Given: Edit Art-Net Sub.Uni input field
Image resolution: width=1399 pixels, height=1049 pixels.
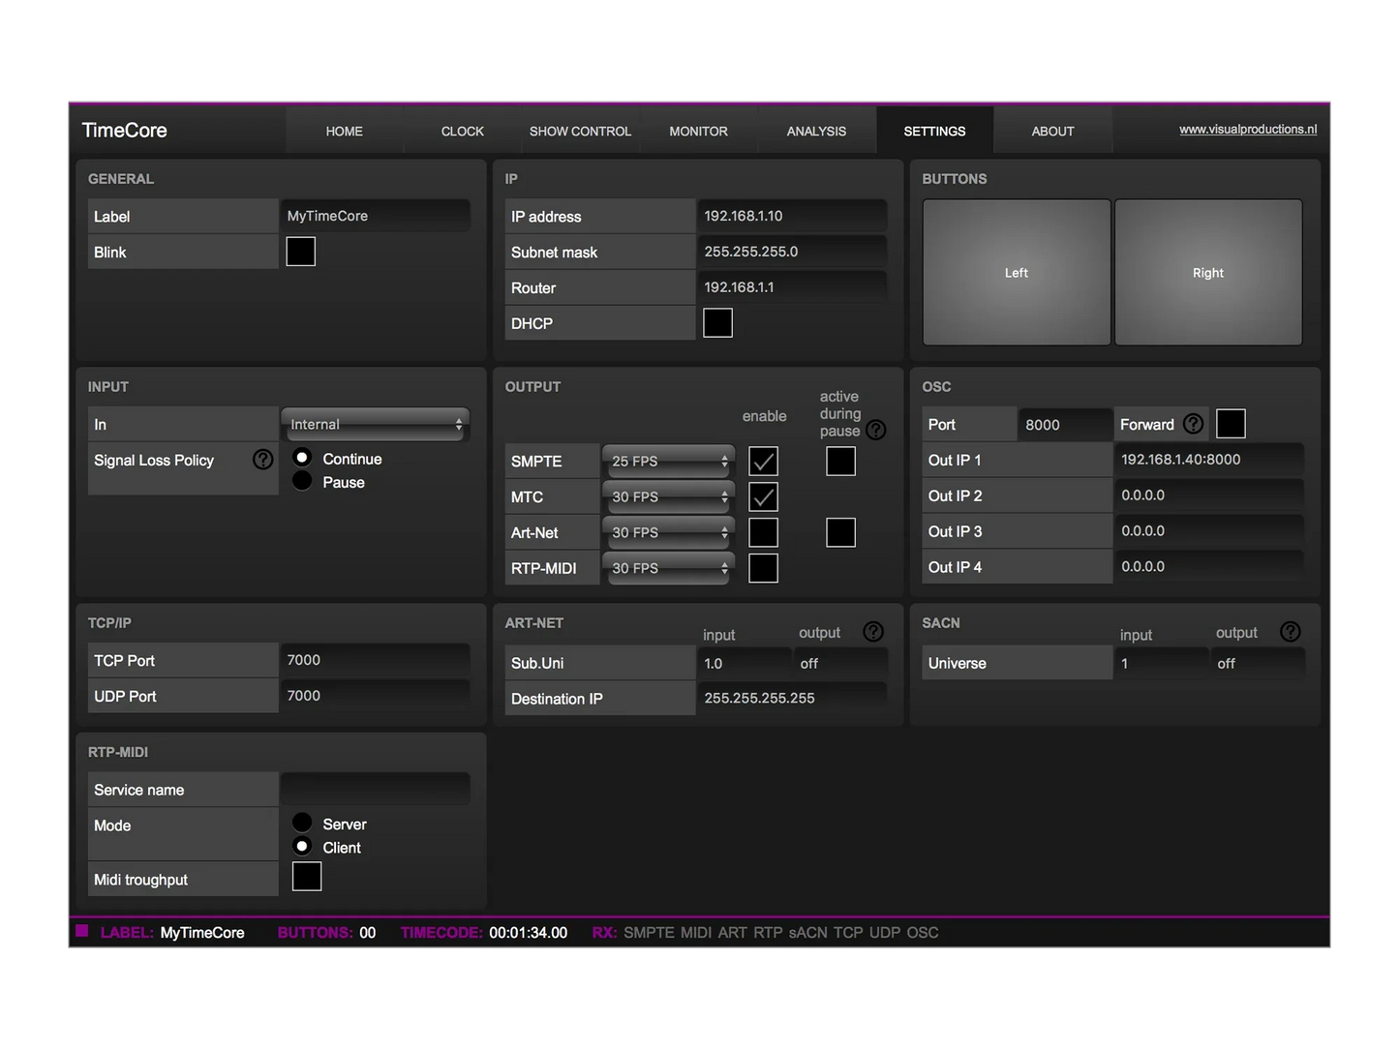Looking at the screenshot, I should point(744,663).
